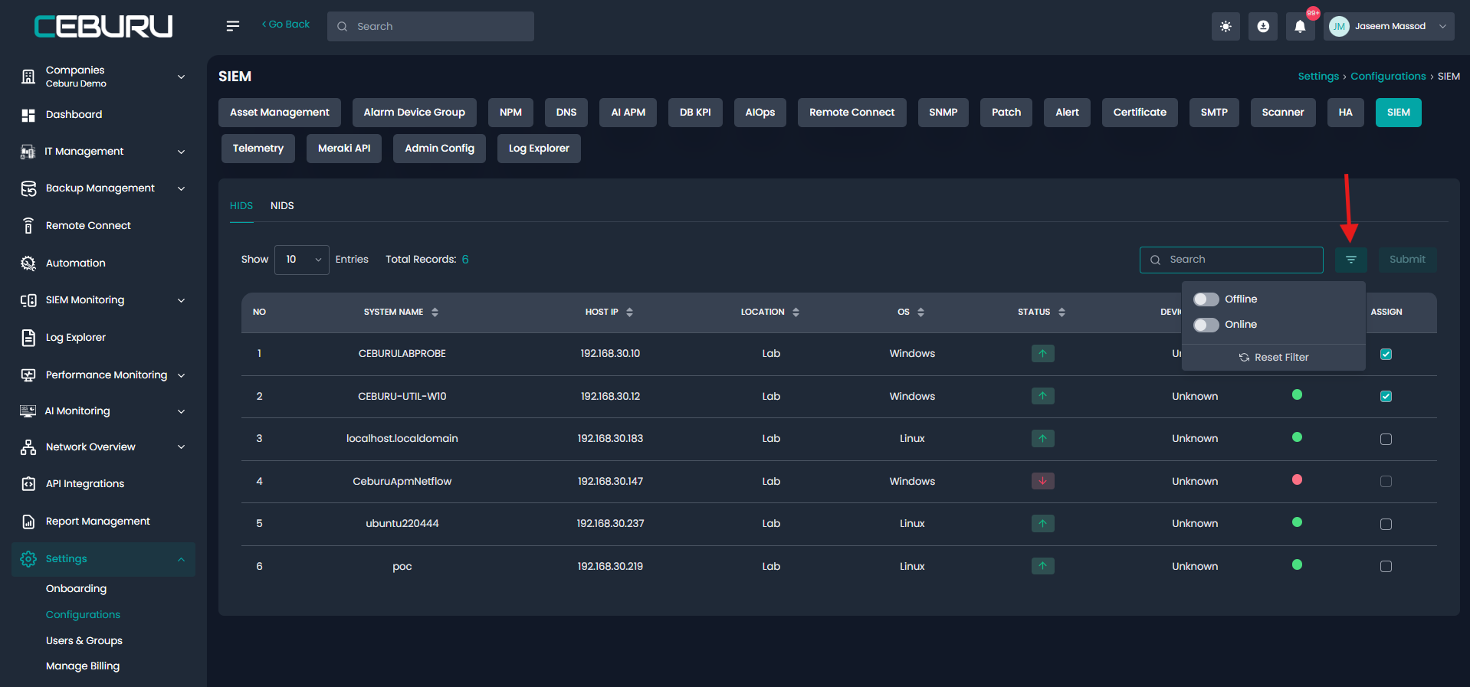Open Configurations breadcrumb link
This screenshot has height=687, width=1470.
pyautogui.click(x=1388, y=77)
